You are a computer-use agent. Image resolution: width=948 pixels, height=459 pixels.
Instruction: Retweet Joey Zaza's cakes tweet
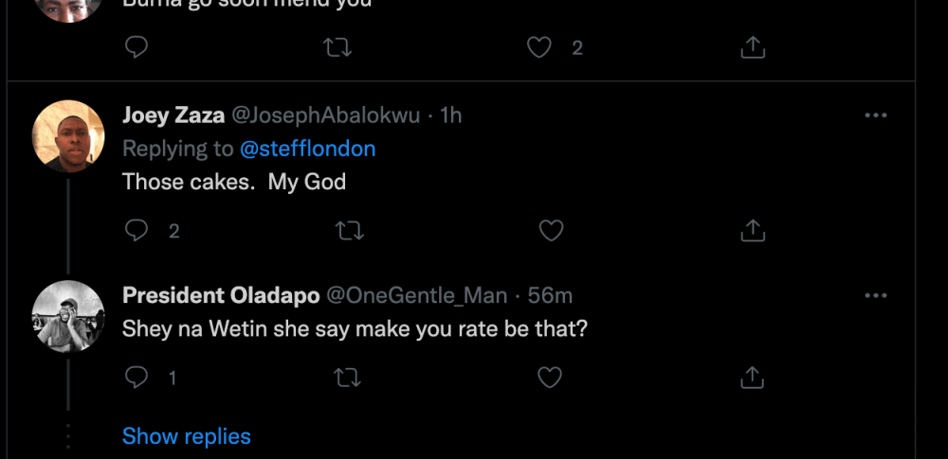(349, 230)
